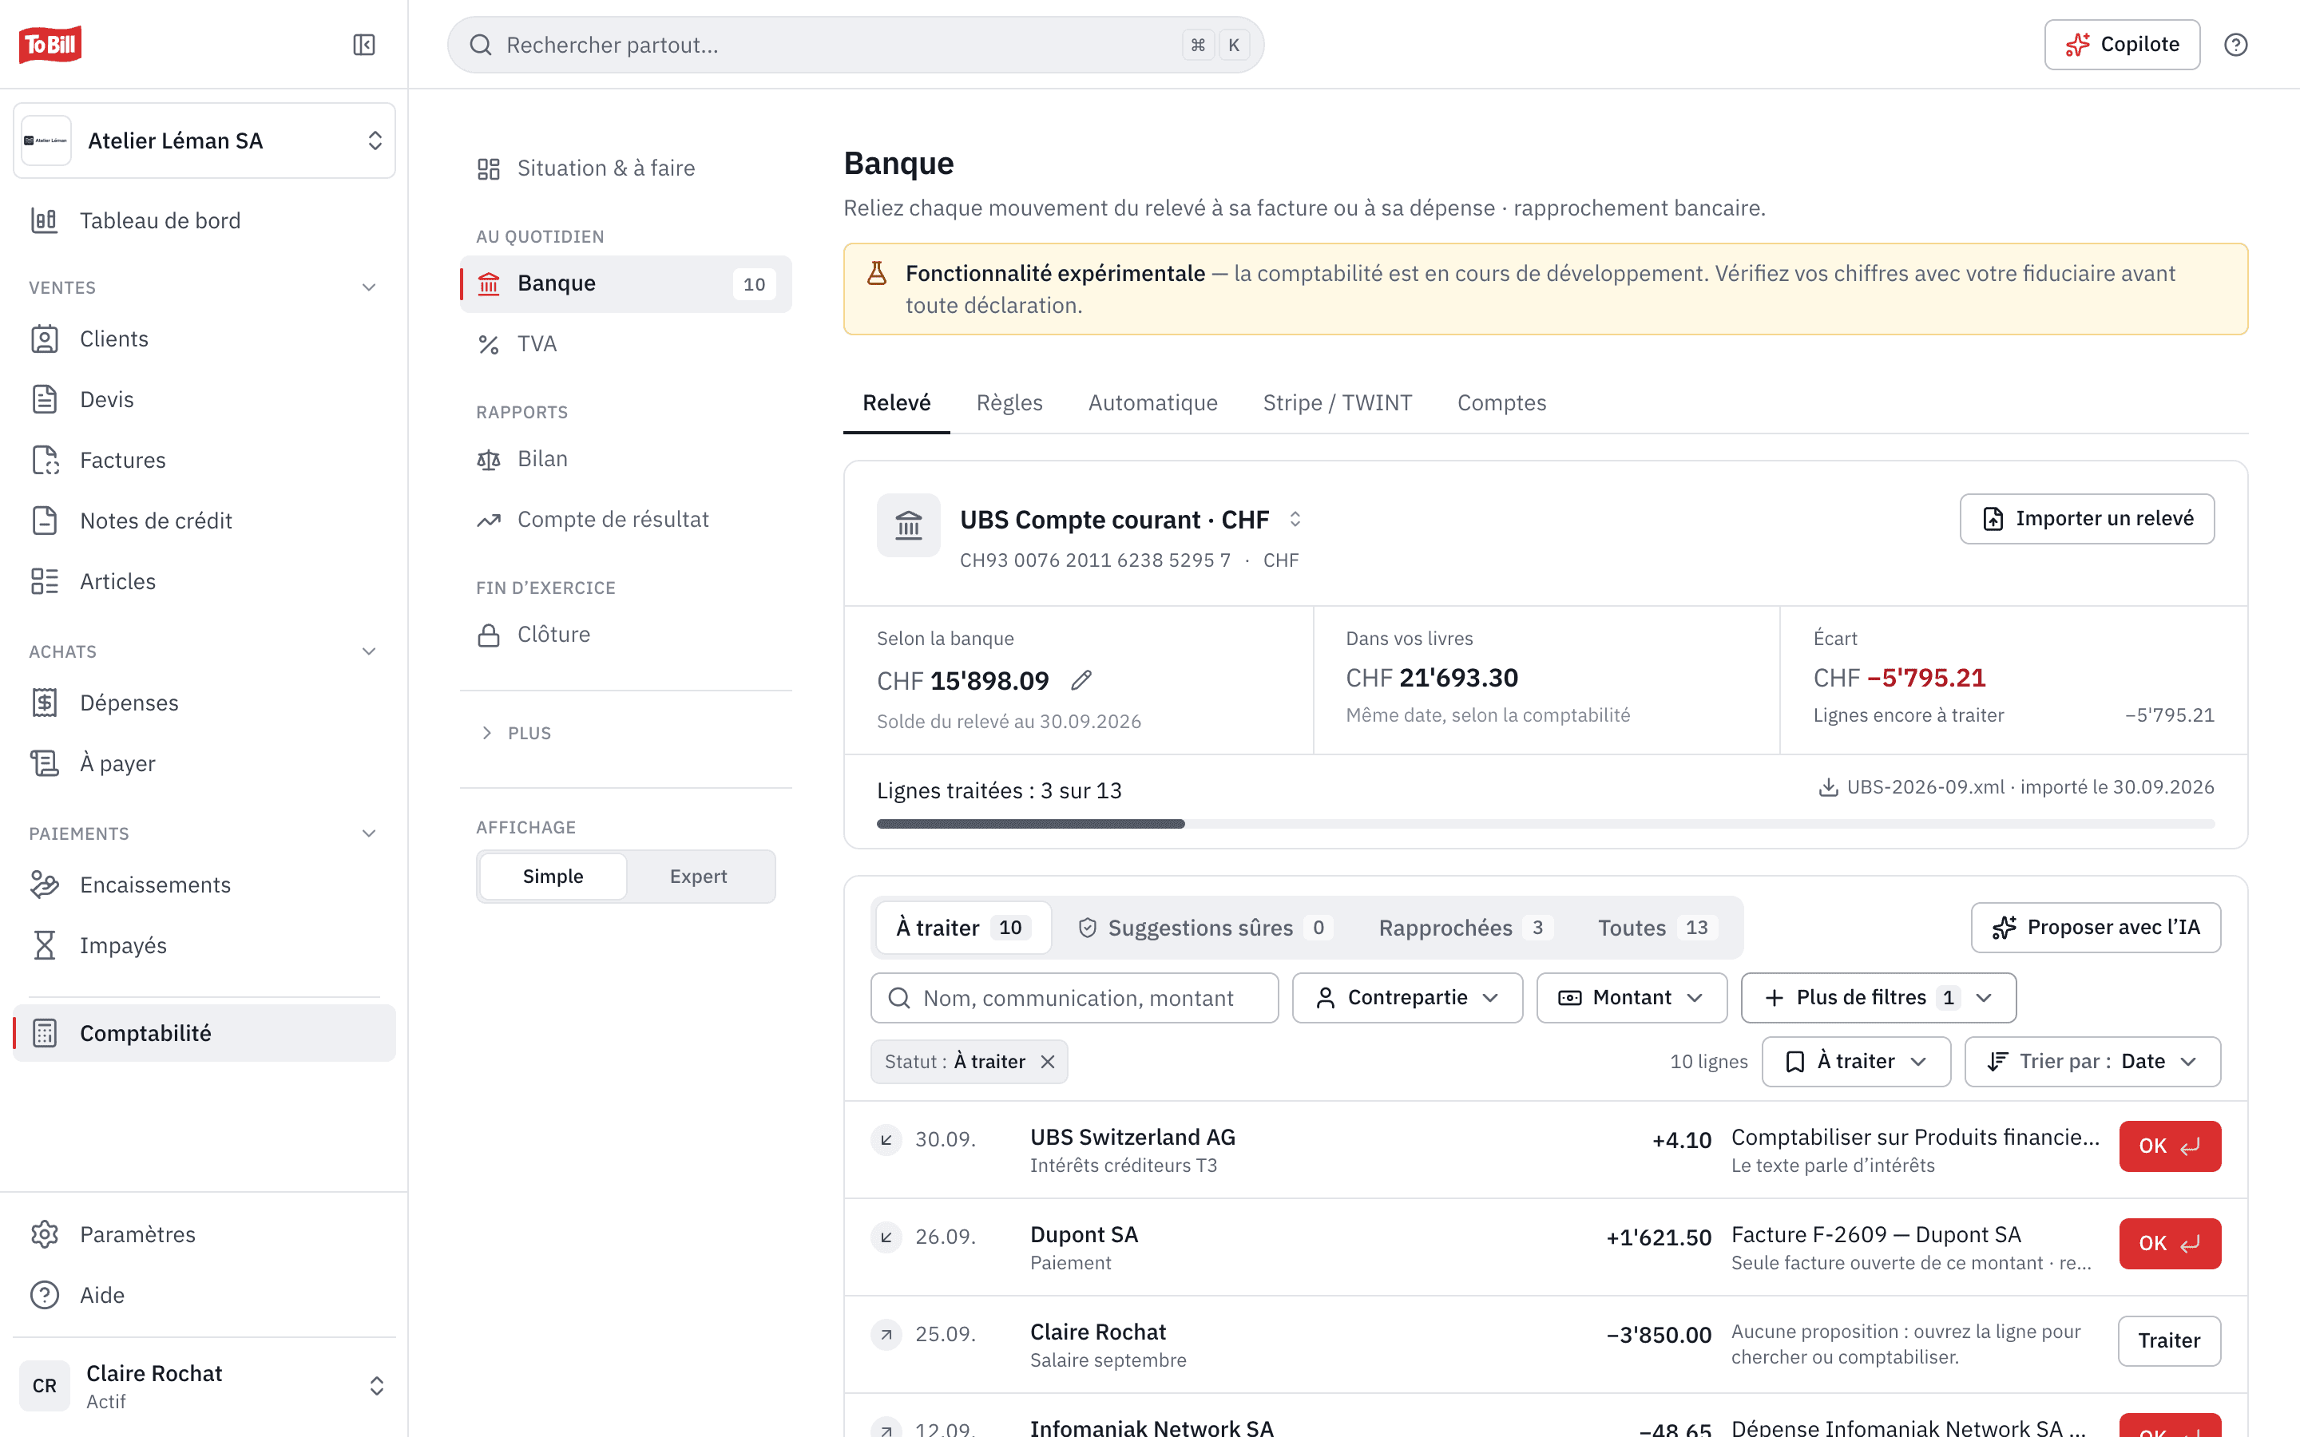Click the ToBill logo
Viewport: 2300px width, 1437px height.
tap(50, 45)
